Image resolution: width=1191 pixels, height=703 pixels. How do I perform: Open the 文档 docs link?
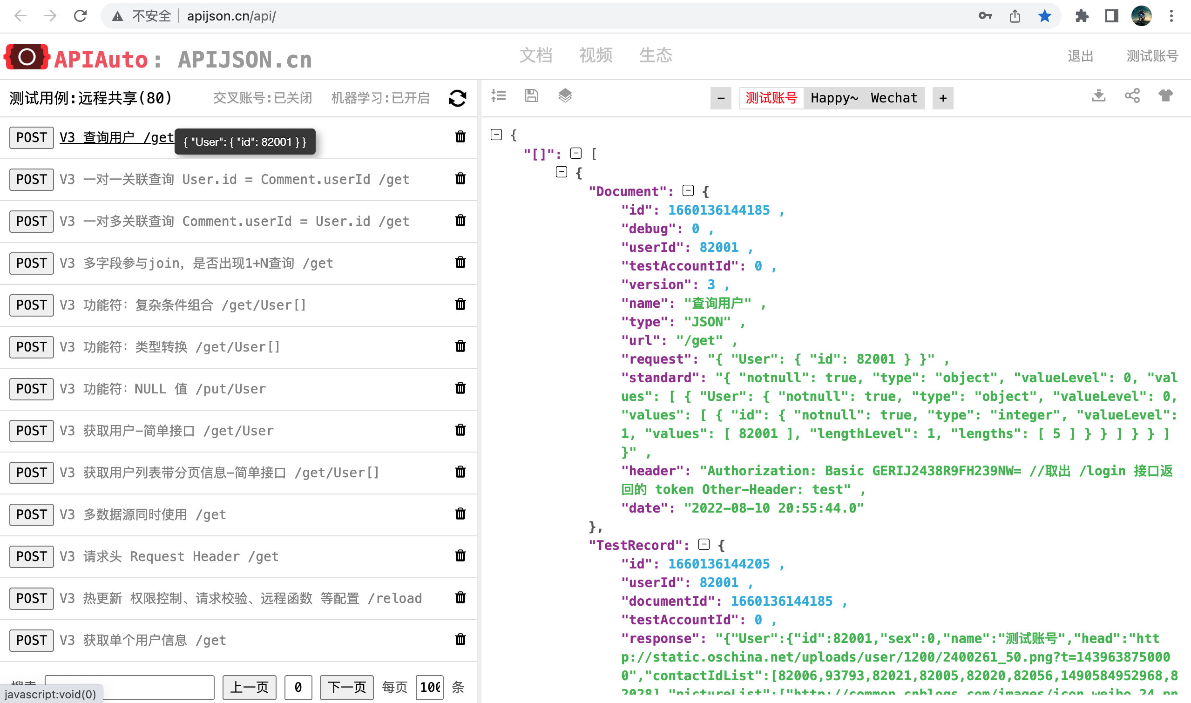[x=536, y=55]
